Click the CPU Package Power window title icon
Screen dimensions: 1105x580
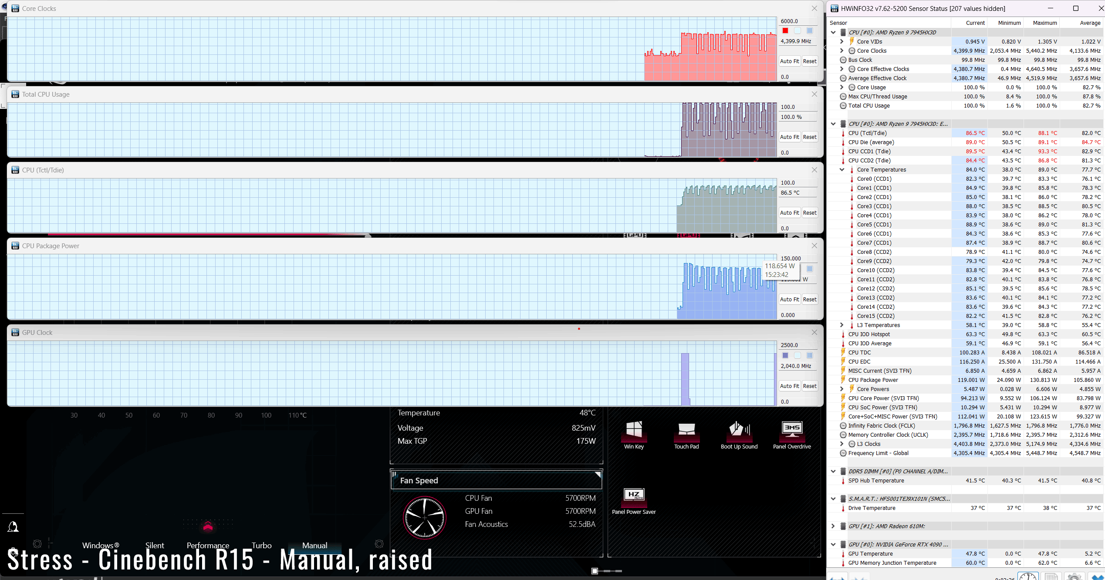tap(15, 246)
